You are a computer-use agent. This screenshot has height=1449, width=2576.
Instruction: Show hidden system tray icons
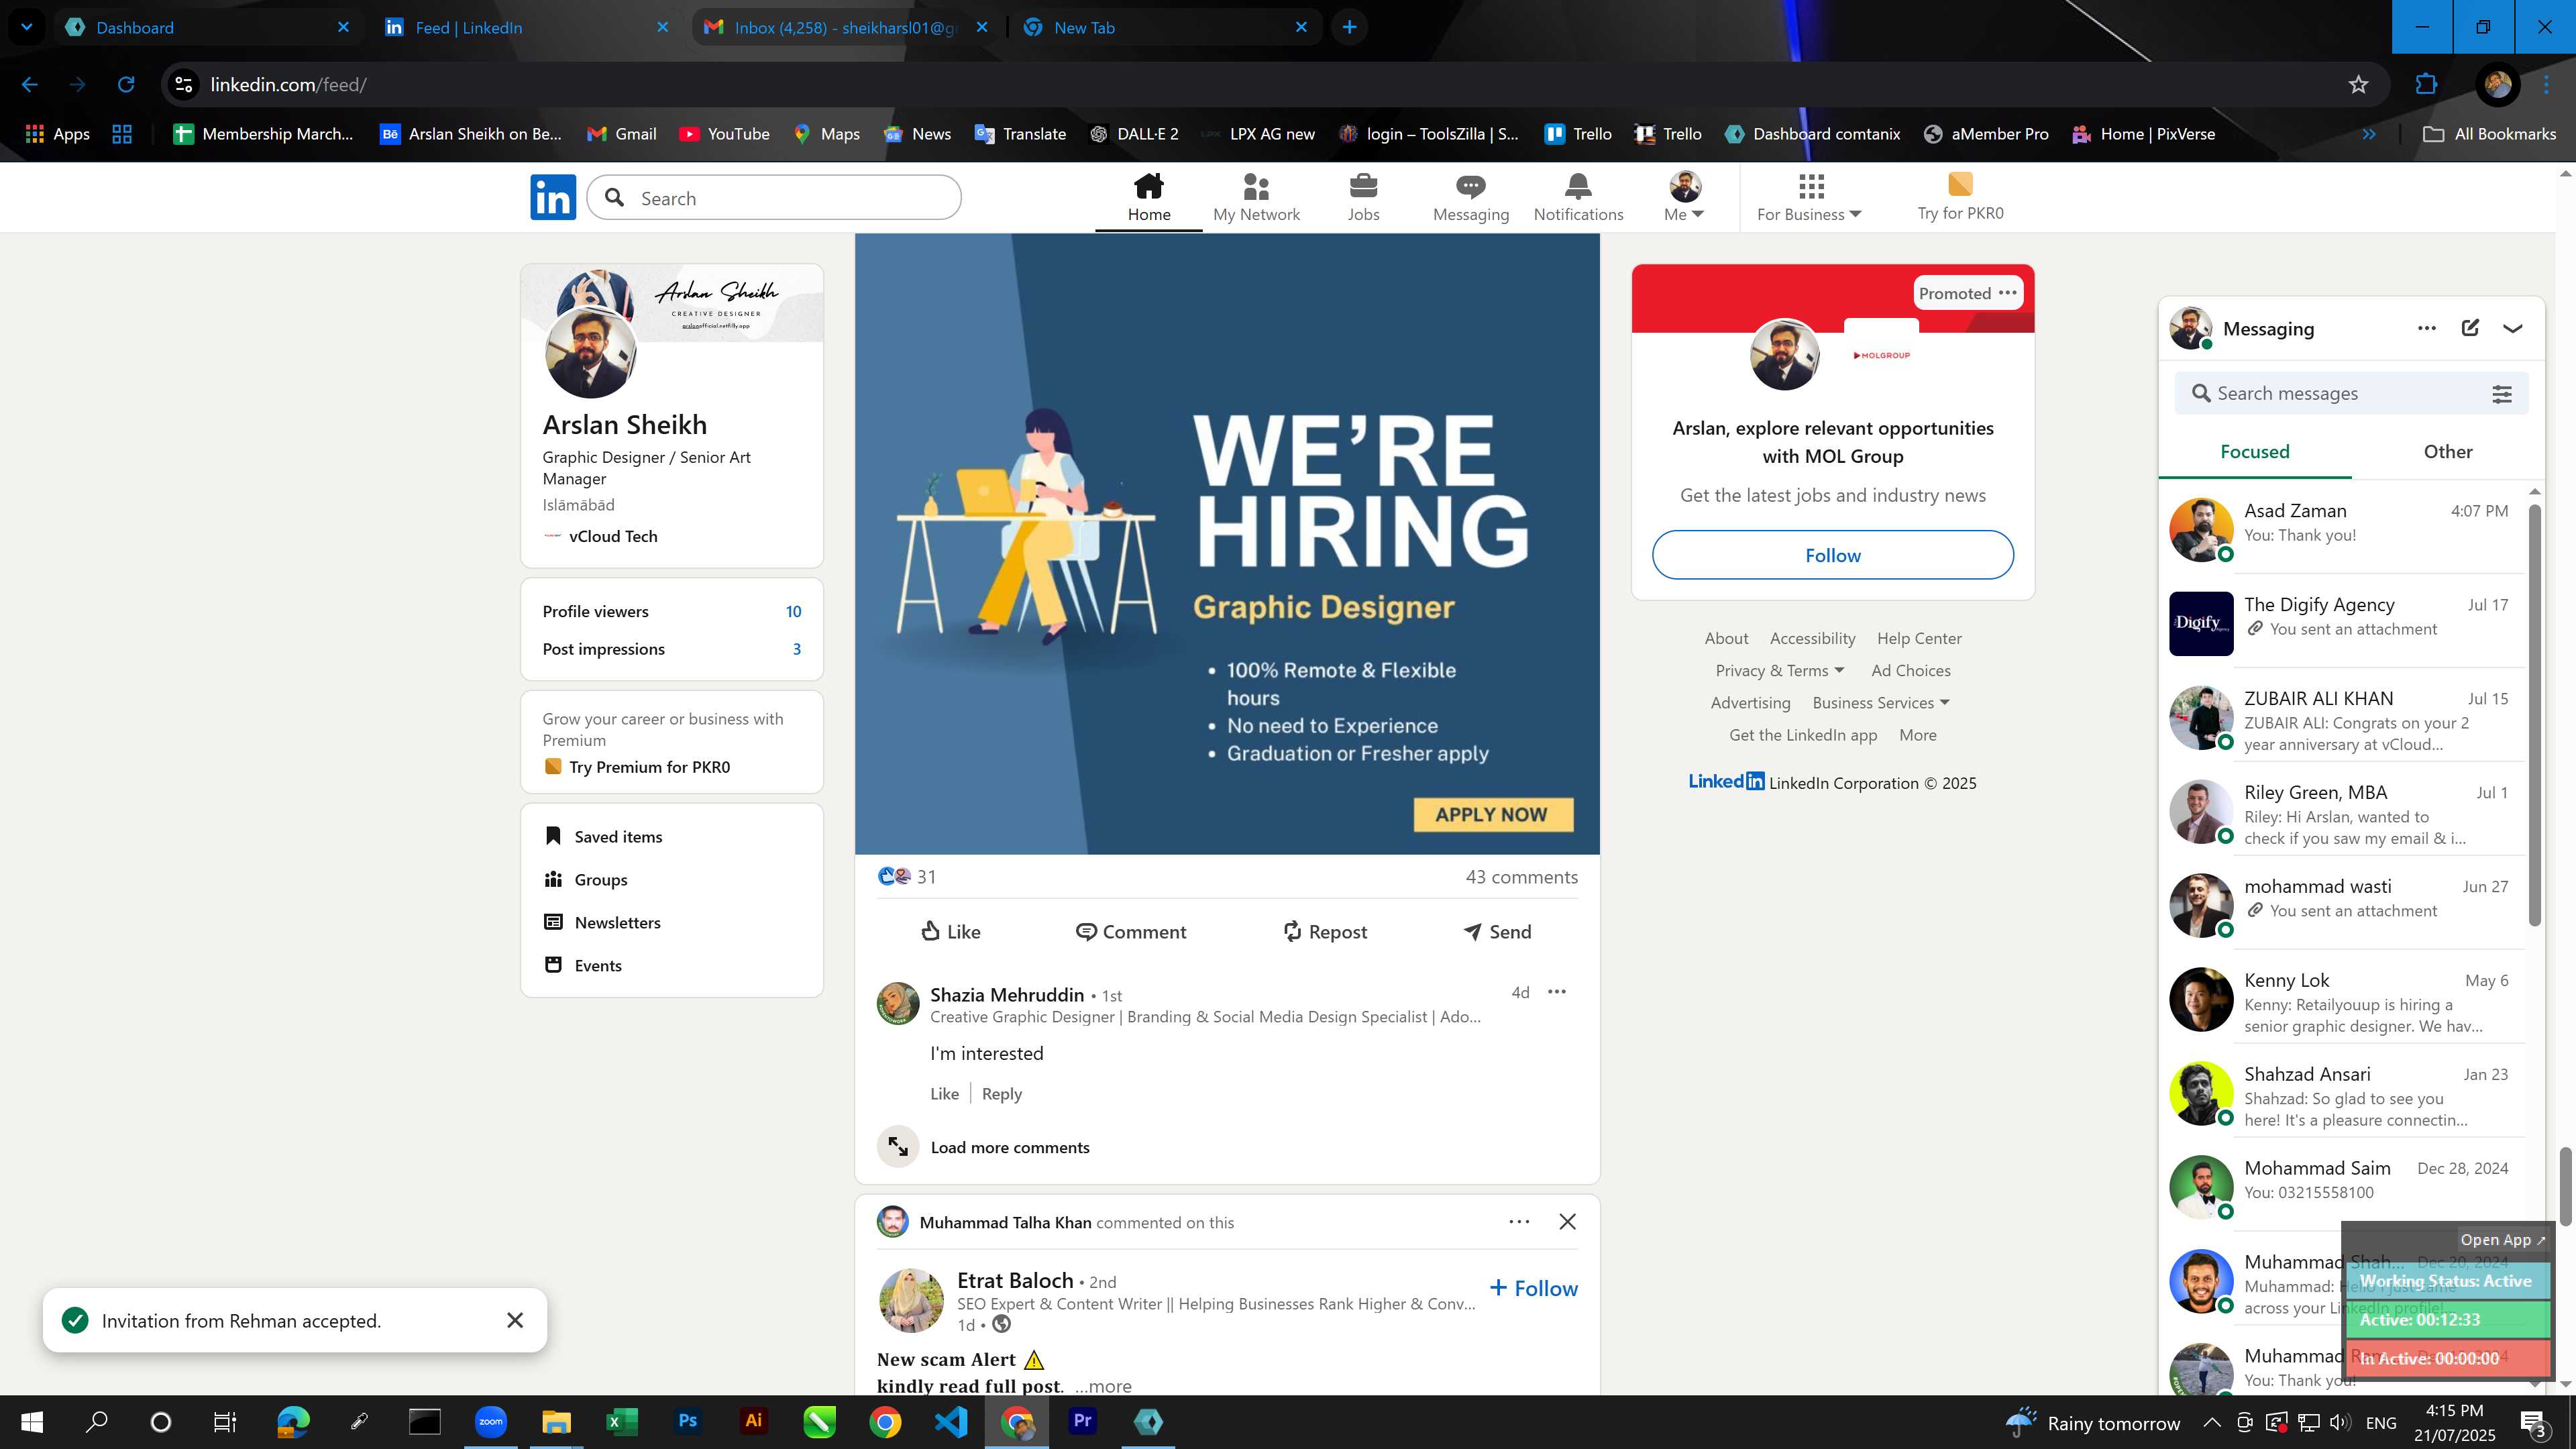click(x=2212, y=1422)
